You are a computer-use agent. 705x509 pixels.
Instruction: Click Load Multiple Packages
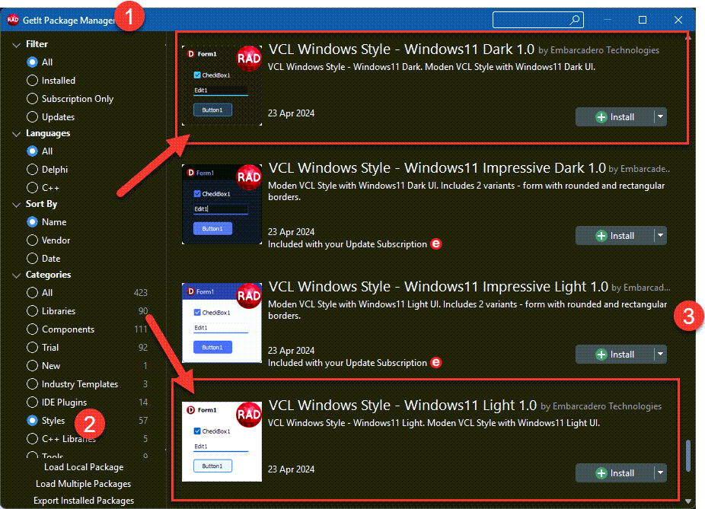(83, 484)
